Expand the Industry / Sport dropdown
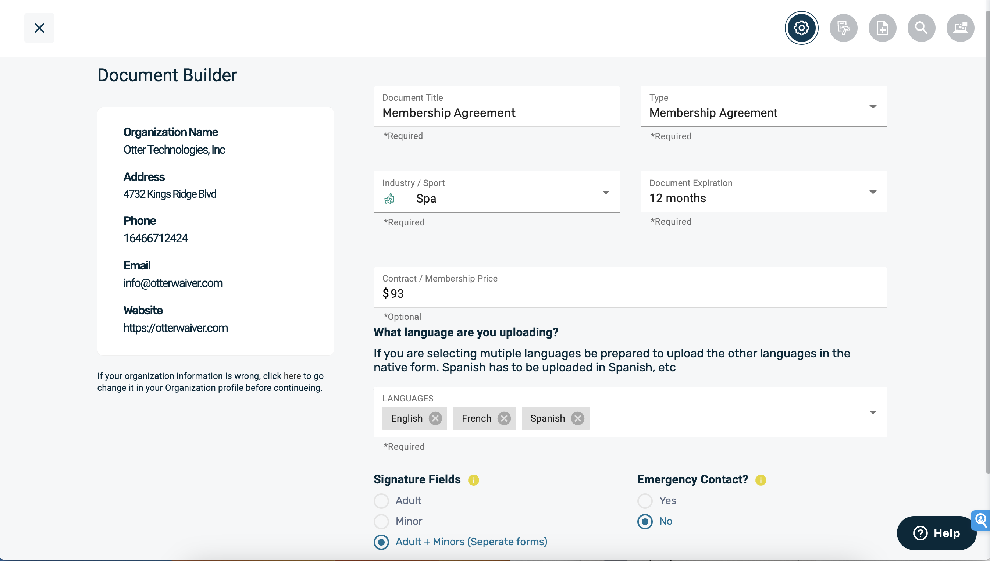Image resolution: width=990 pixels, height=561 pixels. [x=605, y=193]
